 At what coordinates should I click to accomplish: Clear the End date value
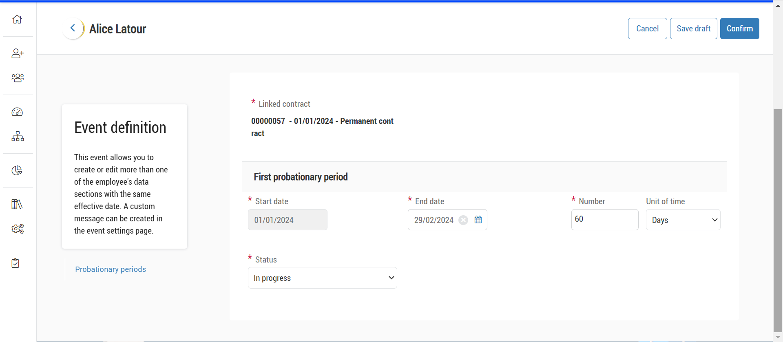pyautogui.click(x=463, y=220)
